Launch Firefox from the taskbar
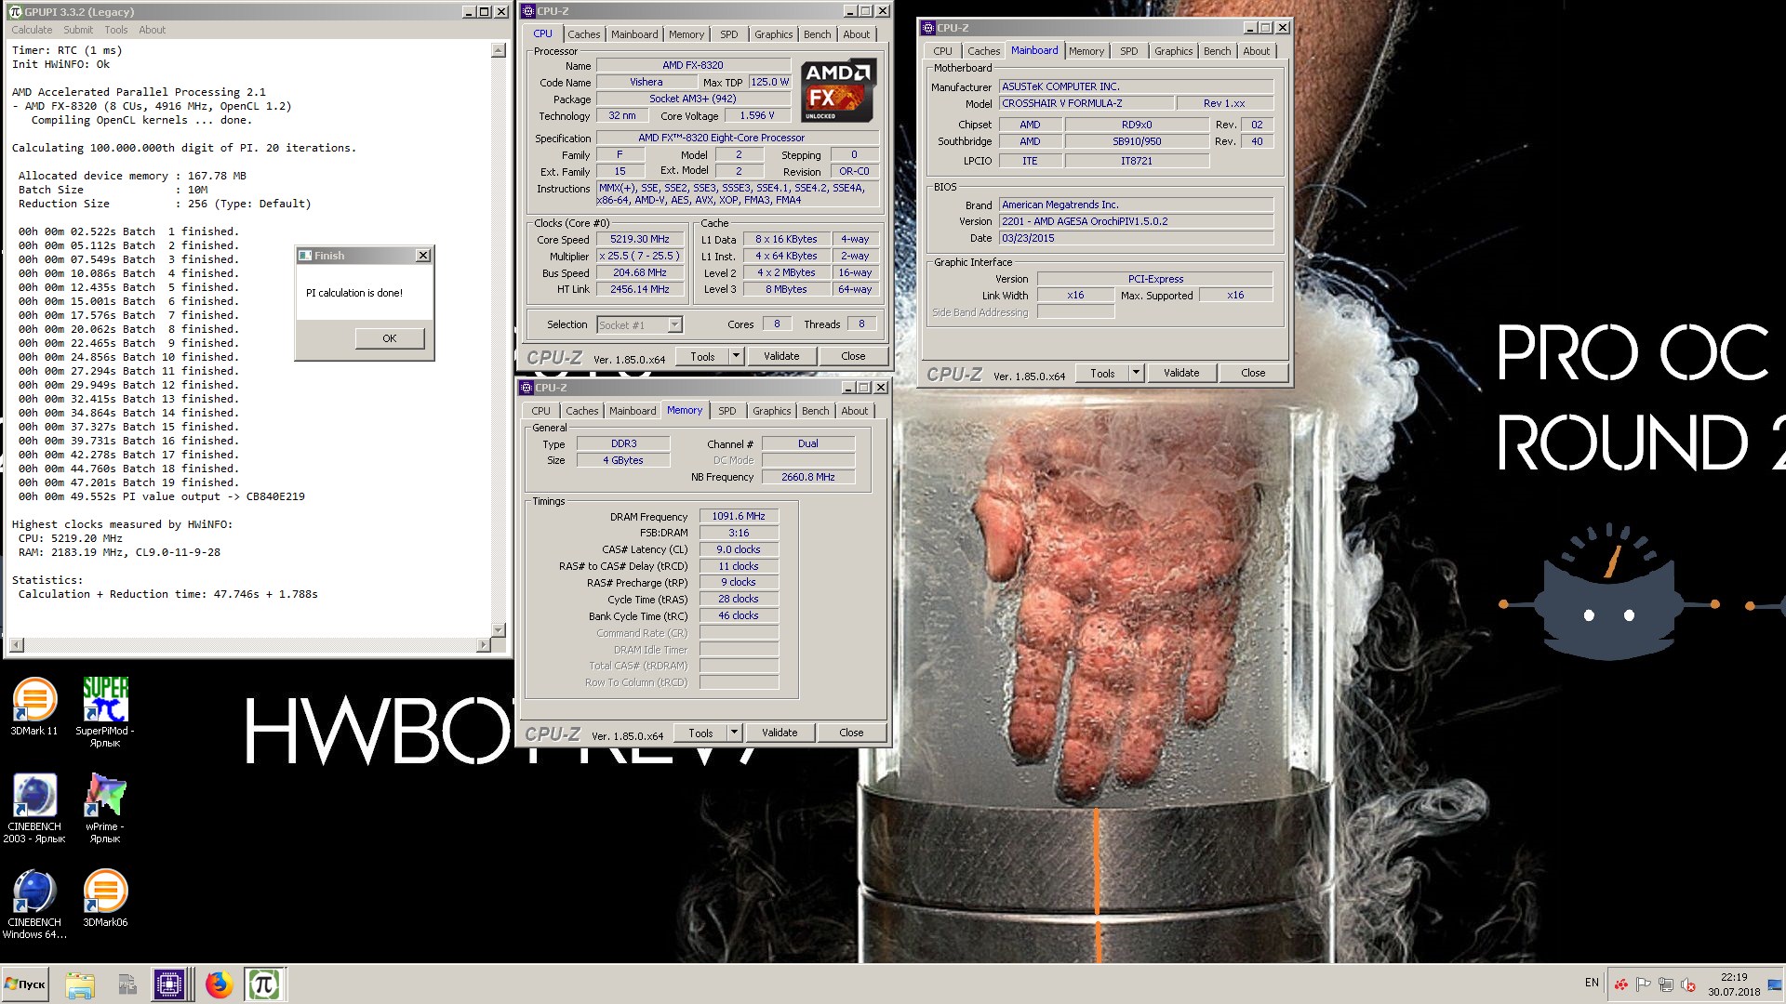This screenshot has height=1004, width=1786. (x=219, y=984)
